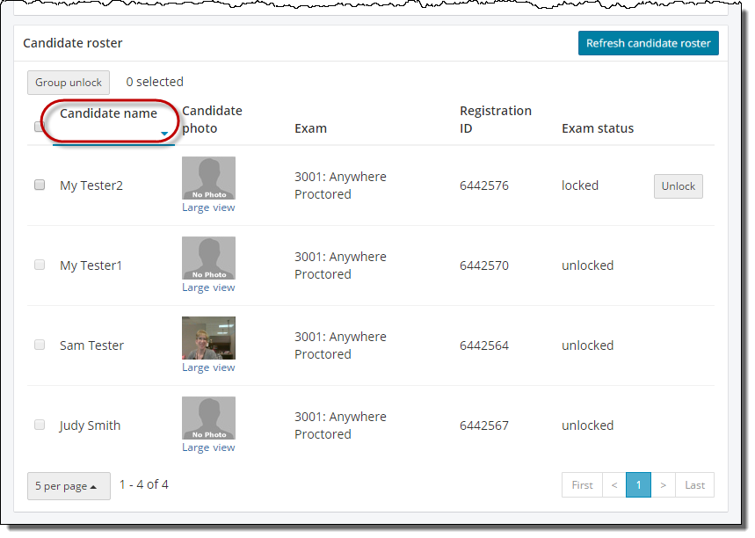Screen dimensions: 755x538
Task: Tick the checkbox next to Sam Tester
Action: pyautogui.click(x=40, y=345)
